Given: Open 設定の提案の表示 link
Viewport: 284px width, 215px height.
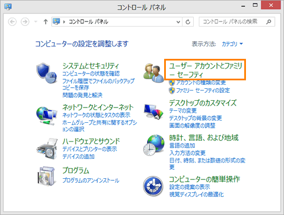Looking at the screenshot, I should pos(190,187).
